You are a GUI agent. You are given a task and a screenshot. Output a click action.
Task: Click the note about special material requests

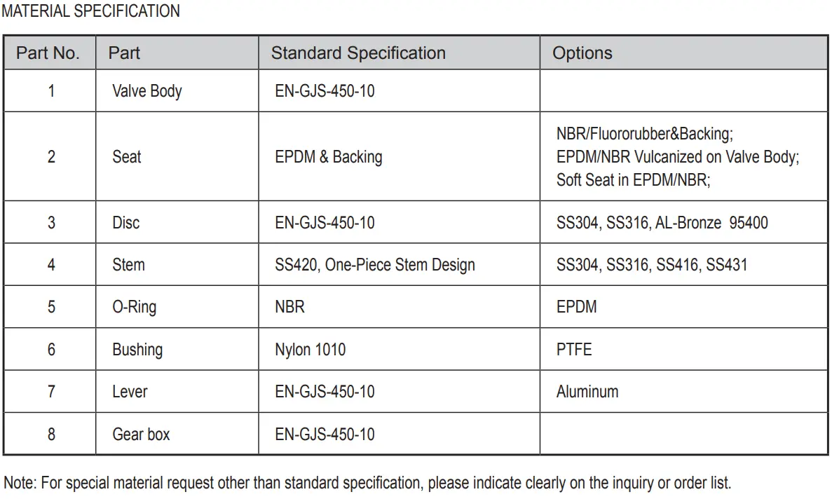click(x=367, y=483)
